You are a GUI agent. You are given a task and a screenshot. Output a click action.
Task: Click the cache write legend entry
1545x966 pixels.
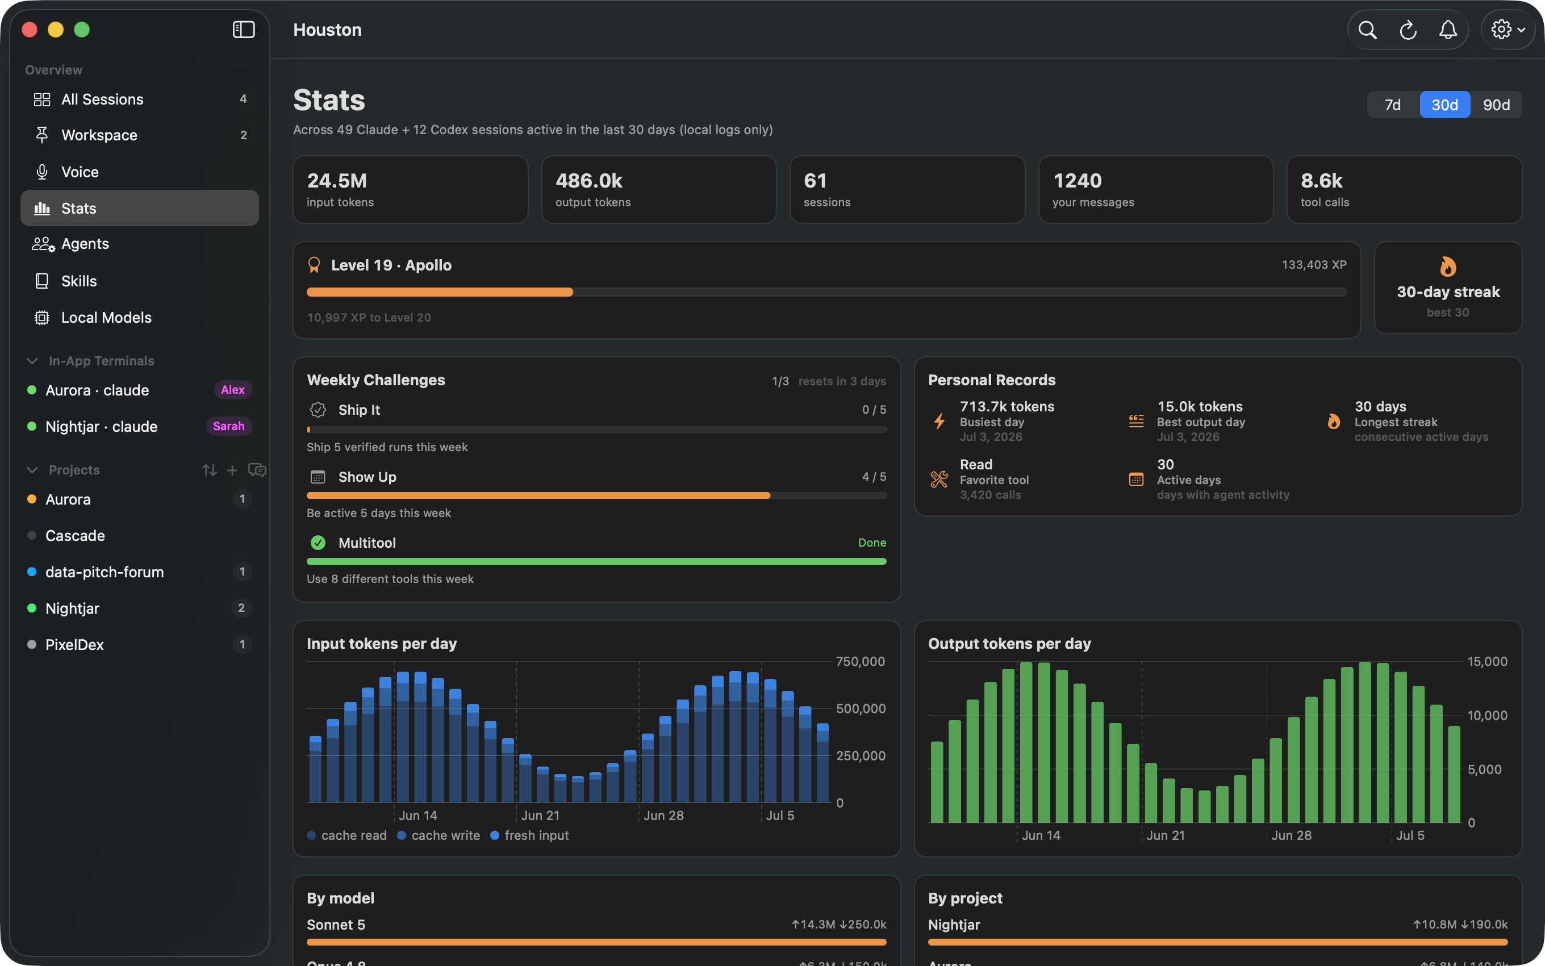[439, 836]
